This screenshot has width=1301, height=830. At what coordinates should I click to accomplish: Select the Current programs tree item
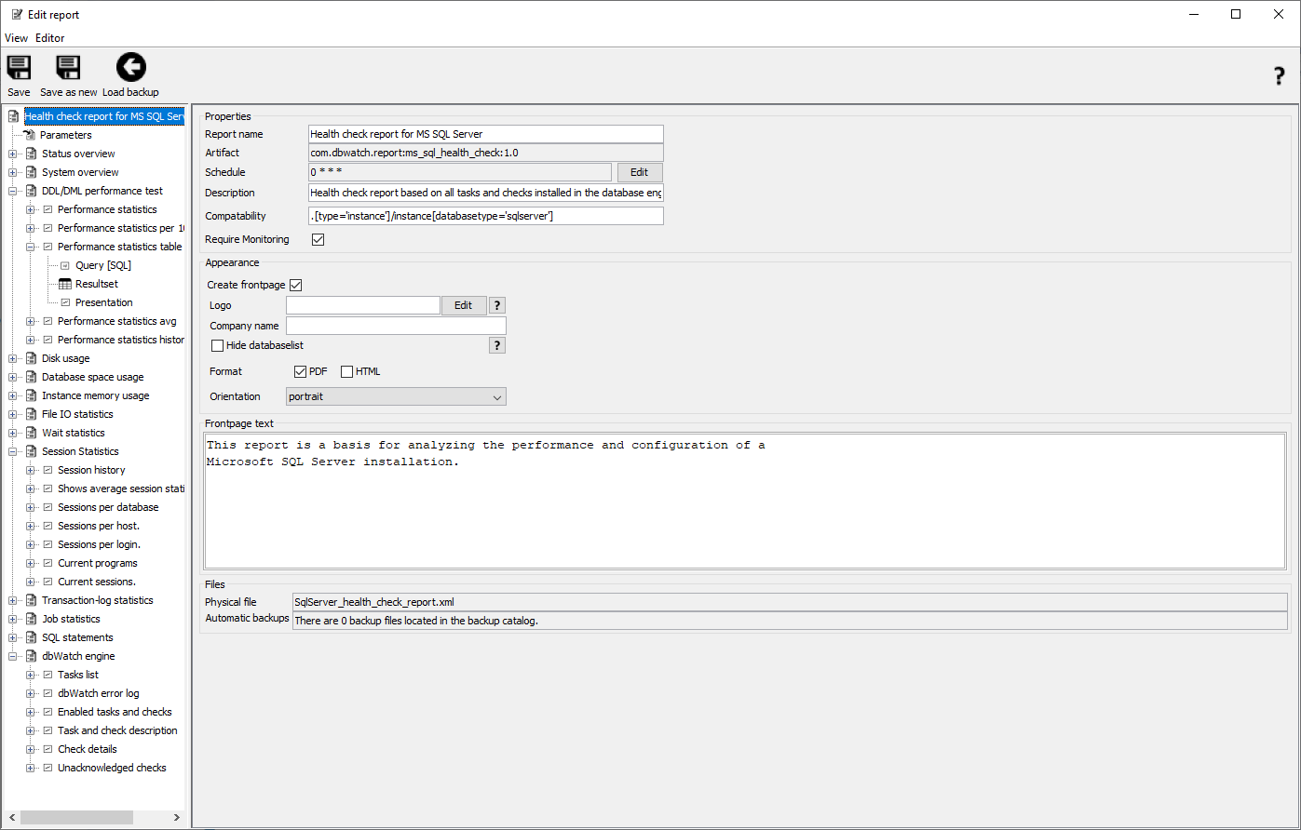(x=97, y=563)
